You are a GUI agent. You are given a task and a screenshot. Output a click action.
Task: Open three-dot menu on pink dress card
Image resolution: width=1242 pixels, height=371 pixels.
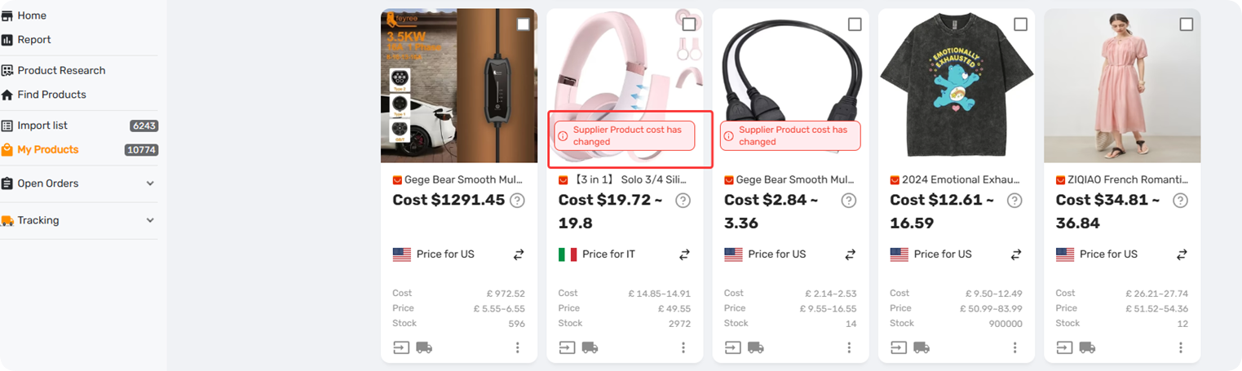[x=1181, y=348]
